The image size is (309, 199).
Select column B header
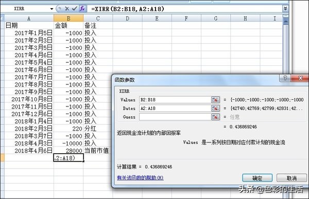coord(68,19)
